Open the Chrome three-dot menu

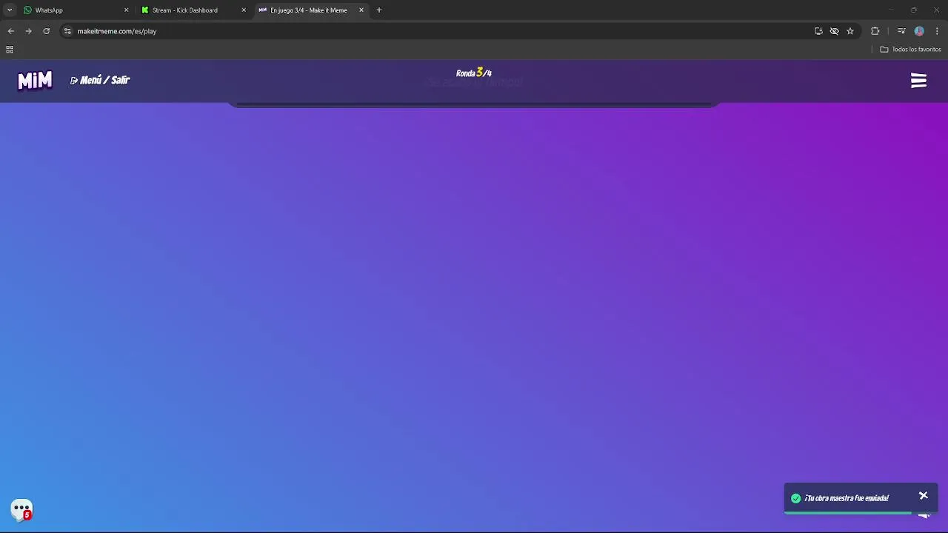937,31
